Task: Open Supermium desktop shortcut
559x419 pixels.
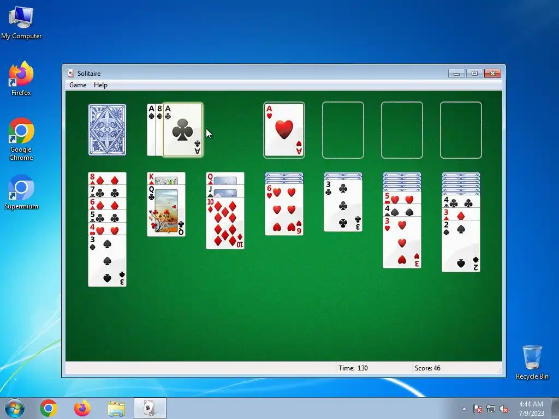Action: coord(21,191)
